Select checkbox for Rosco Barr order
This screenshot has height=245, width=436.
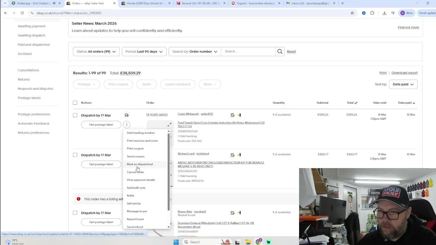(x=75, y=213)
